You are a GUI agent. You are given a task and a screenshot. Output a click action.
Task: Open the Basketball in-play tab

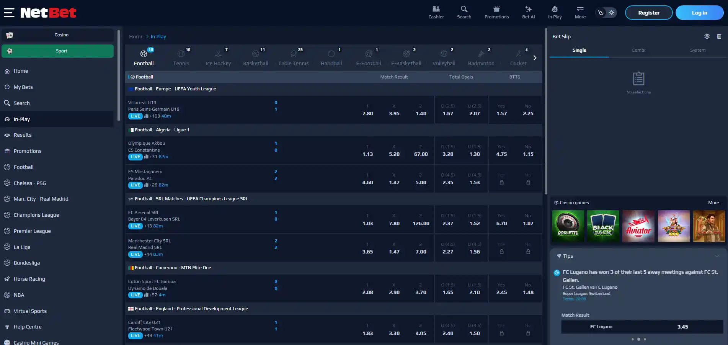256,57
